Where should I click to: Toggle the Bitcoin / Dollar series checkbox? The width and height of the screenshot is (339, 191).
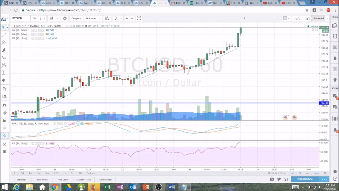coord(13,26)
